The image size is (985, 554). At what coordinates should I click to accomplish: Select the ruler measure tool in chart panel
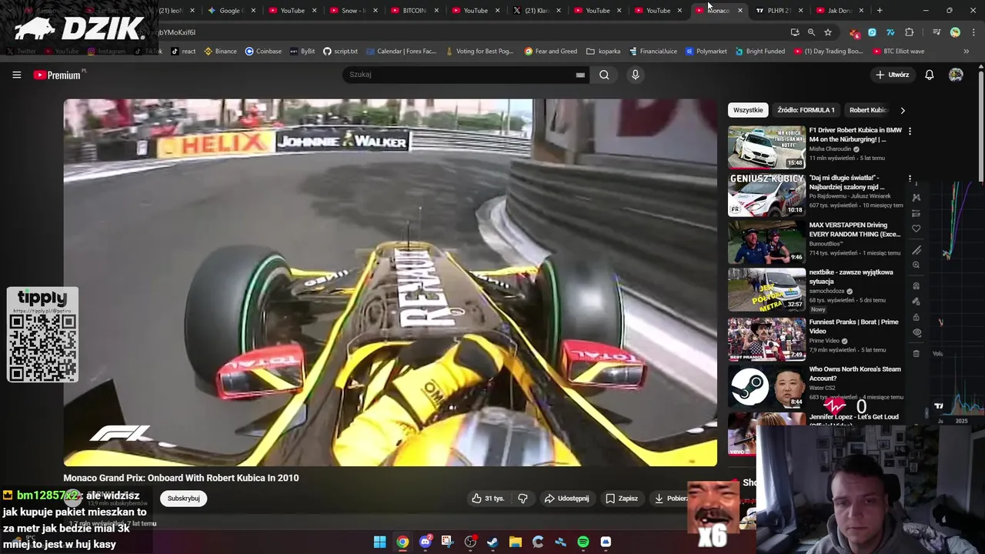(x=917, y=250)
